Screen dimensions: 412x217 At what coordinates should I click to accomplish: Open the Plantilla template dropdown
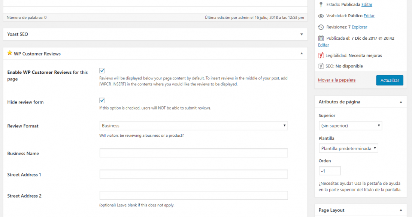coord(348,148)
